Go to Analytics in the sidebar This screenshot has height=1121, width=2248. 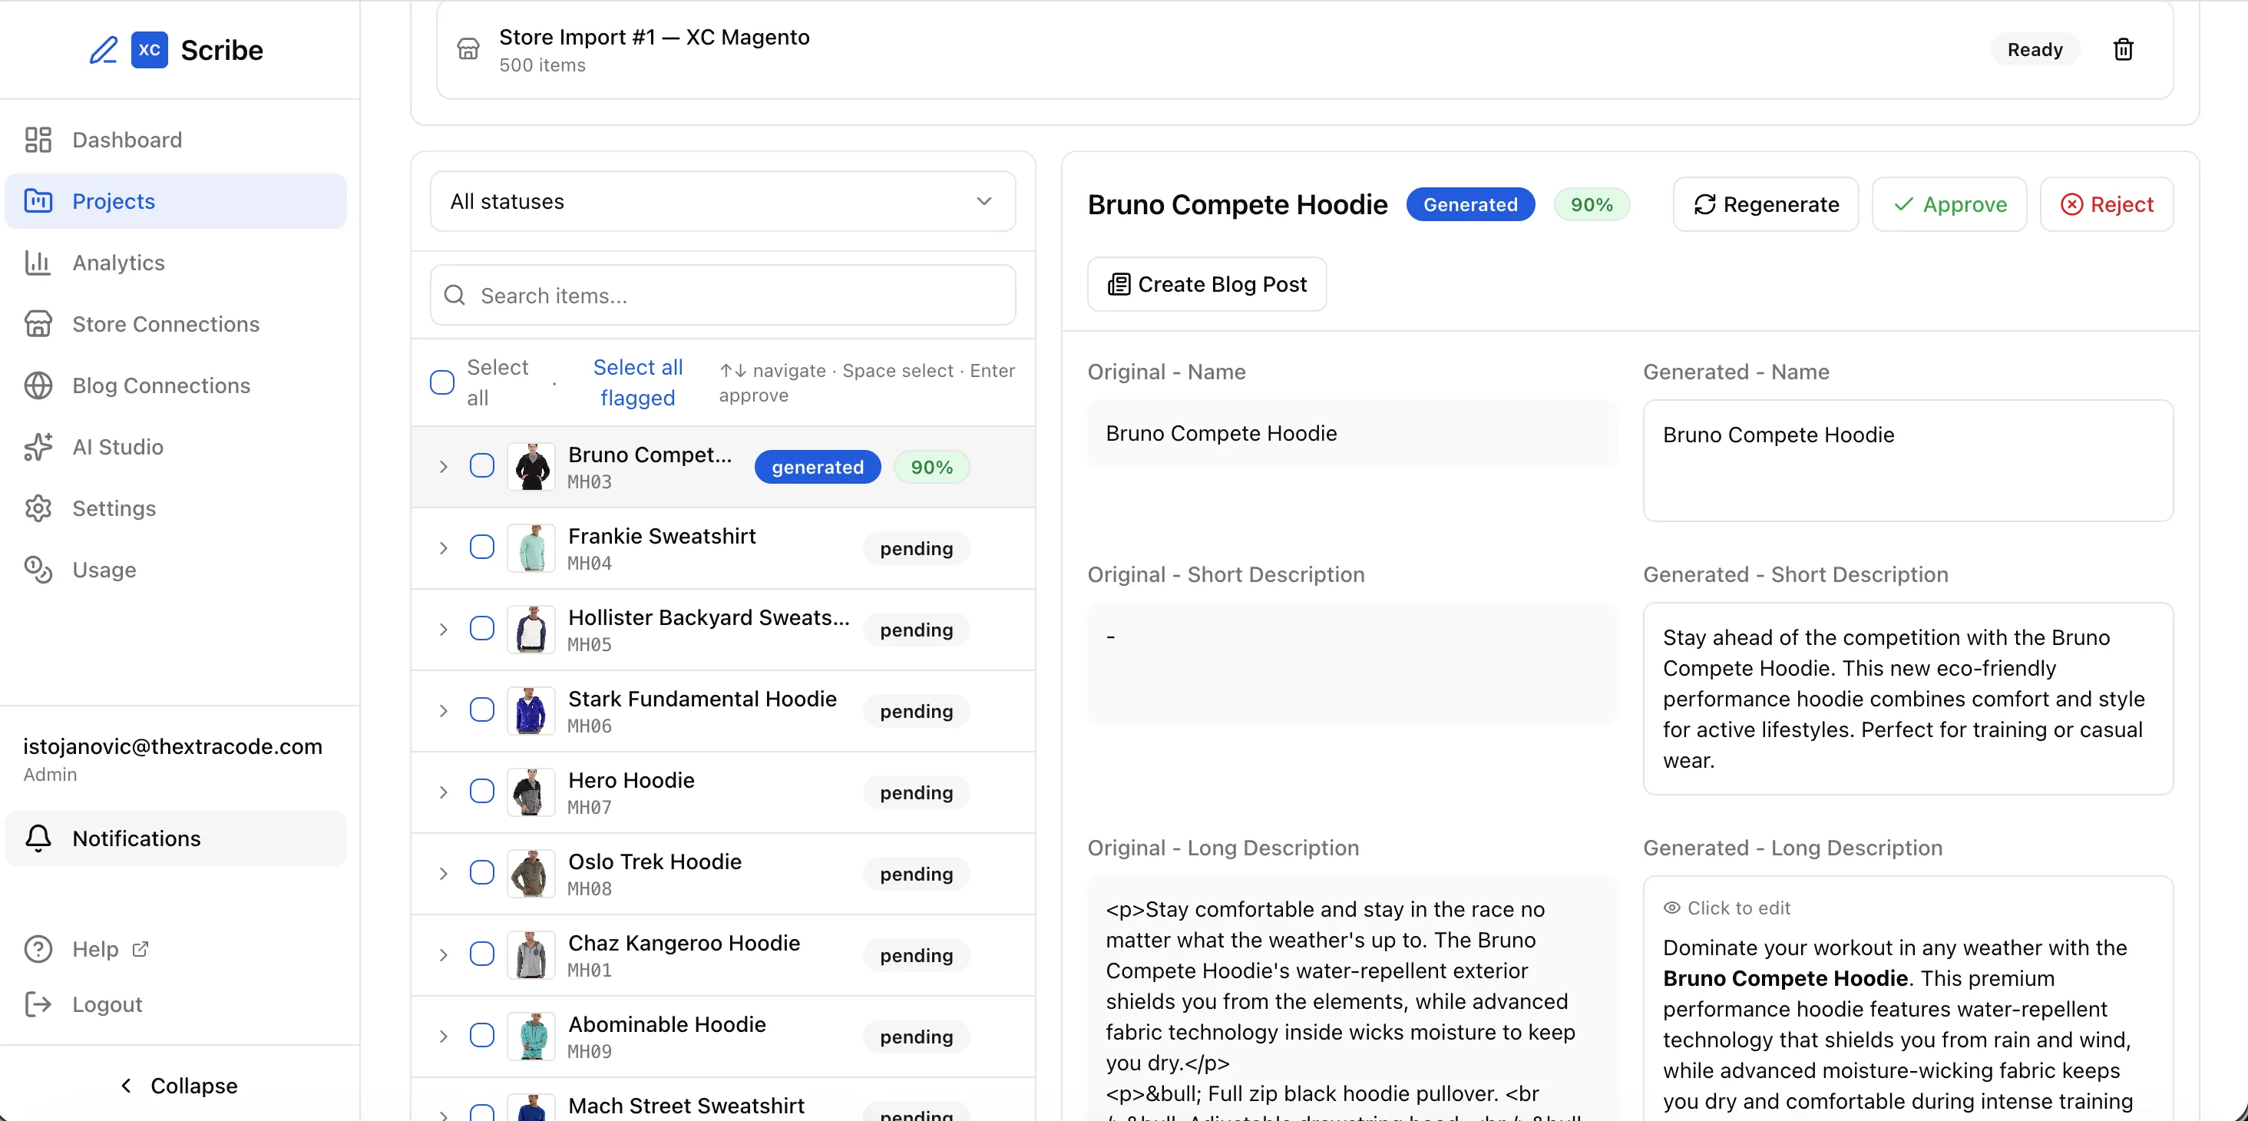pyautogui.click(x=117, y=263)
